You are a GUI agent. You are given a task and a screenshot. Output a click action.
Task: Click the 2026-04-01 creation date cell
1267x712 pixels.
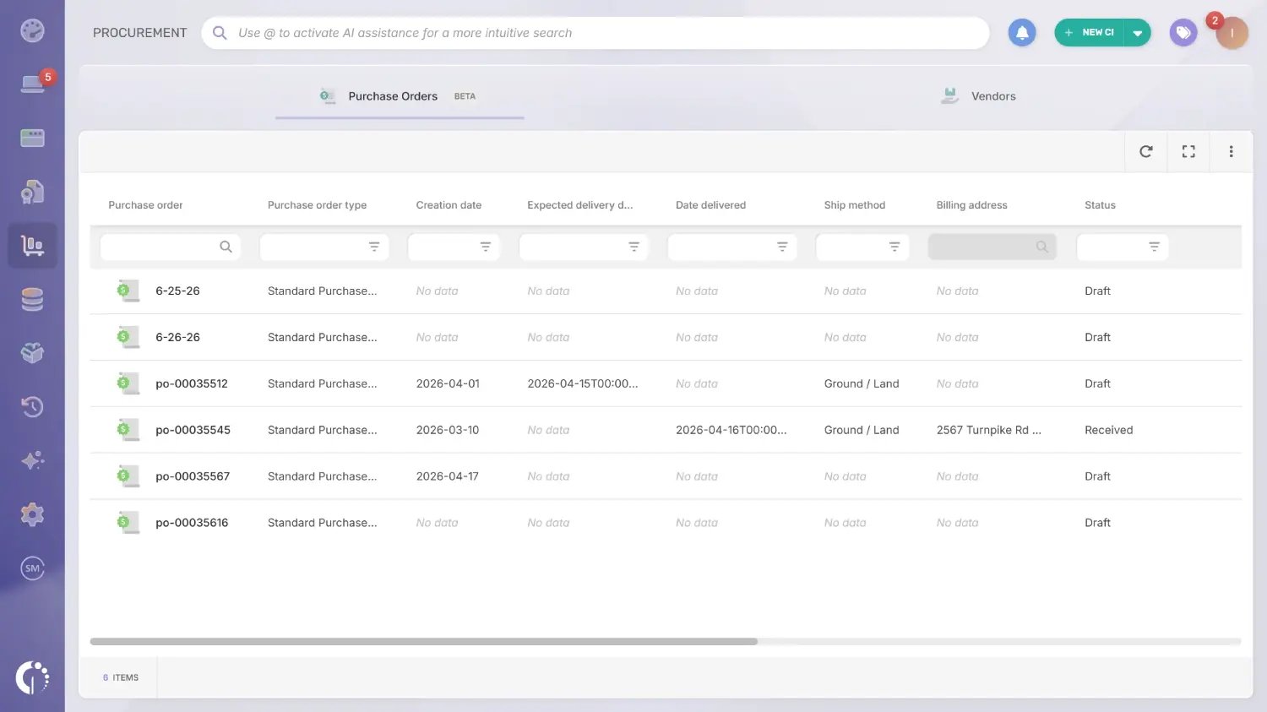point(448,383)
